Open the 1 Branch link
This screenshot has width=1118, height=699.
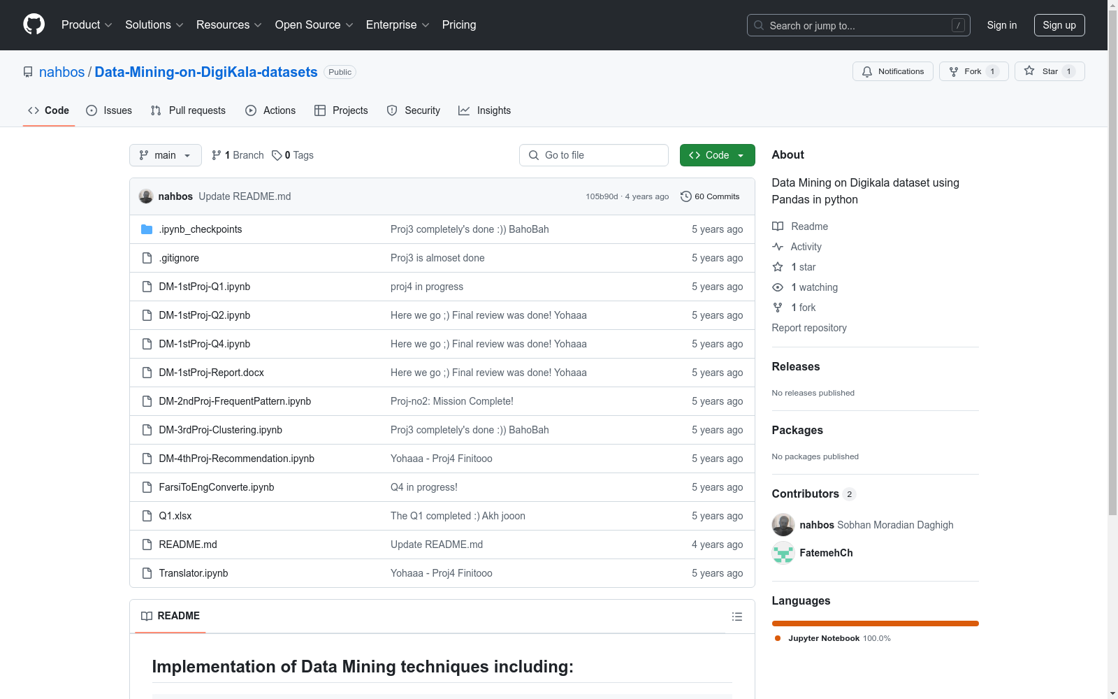click(238, 155)
